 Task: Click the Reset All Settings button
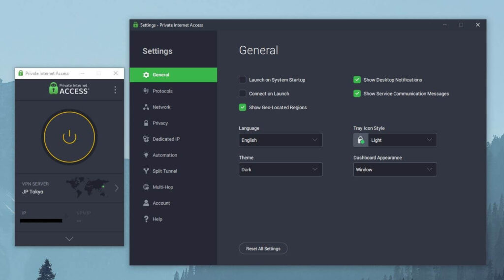pos(263,249)
